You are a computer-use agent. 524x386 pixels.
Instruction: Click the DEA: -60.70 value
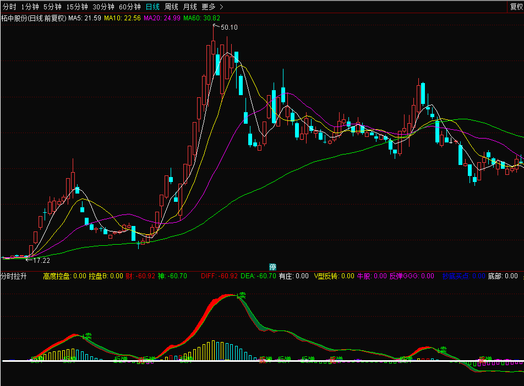(x=258, y=276)
